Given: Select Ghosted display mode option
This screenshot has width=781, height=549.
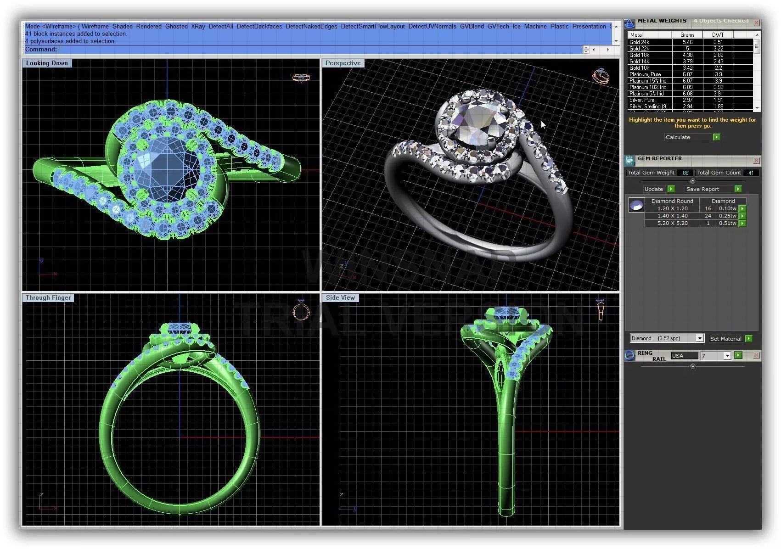Looking at the screenshot, I should (x=176, y=27).
